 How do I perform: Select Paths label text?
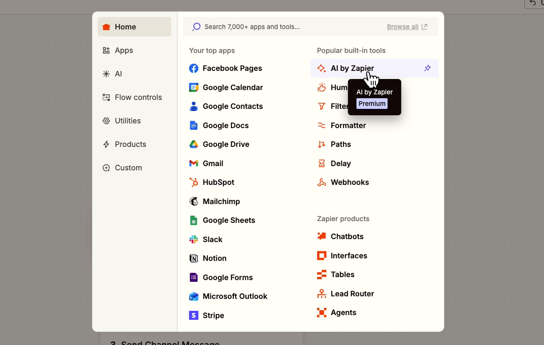tap(341, 144)
